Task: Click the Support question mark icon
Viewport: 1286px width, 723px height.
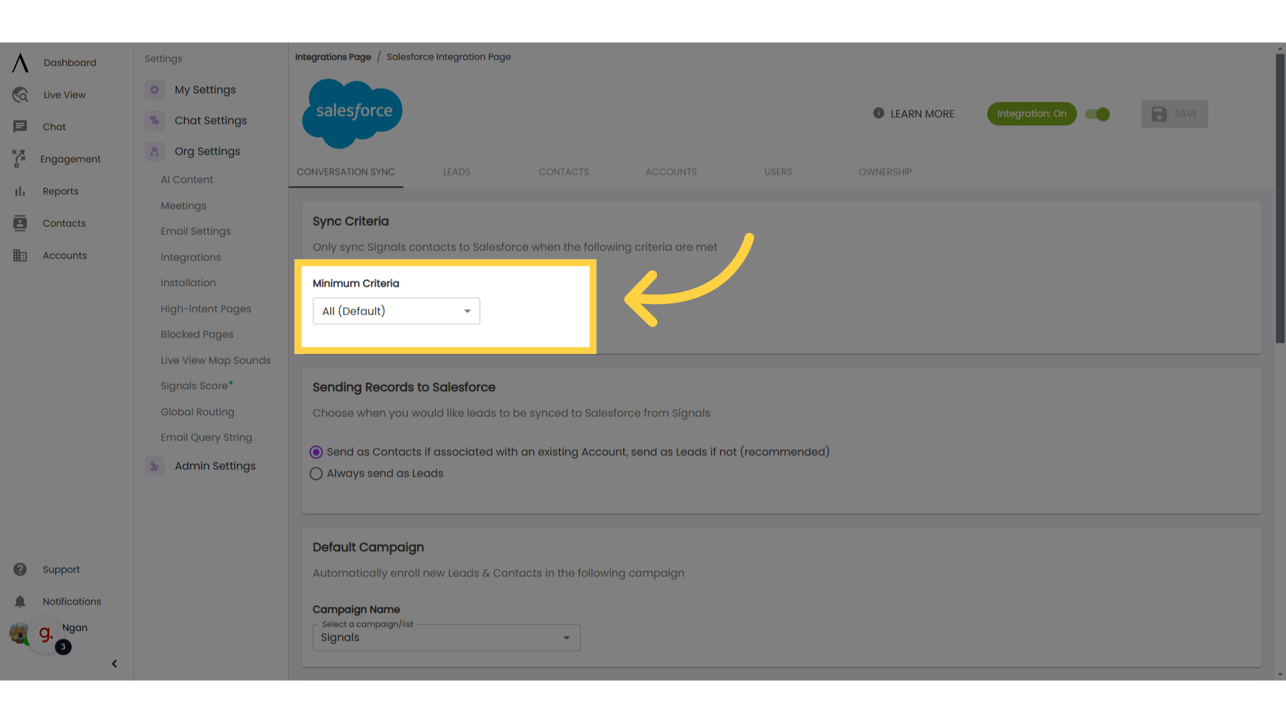Action: (x=20, y=570)
